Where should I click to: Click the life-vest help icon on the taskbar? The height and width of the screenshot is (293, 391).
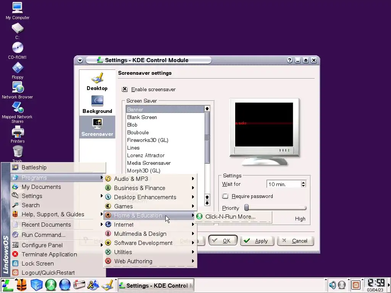pyautogui.click(x=22, y=285)
